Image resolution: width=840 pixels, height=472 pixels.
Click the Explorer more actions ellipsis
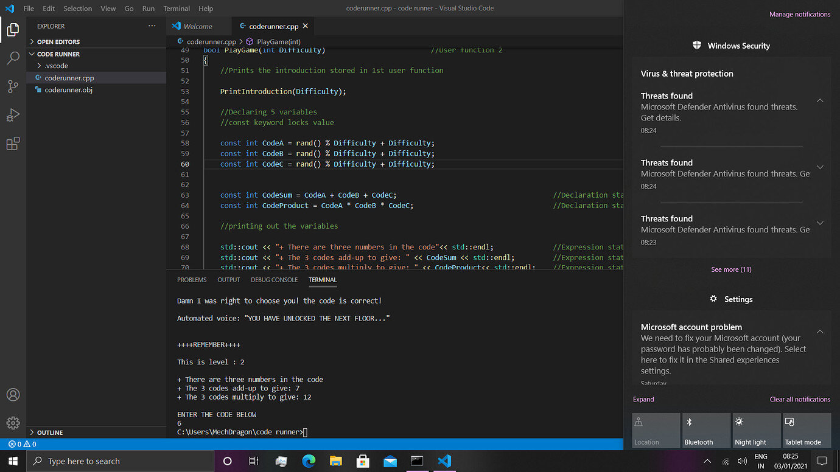tap(152, 26)
